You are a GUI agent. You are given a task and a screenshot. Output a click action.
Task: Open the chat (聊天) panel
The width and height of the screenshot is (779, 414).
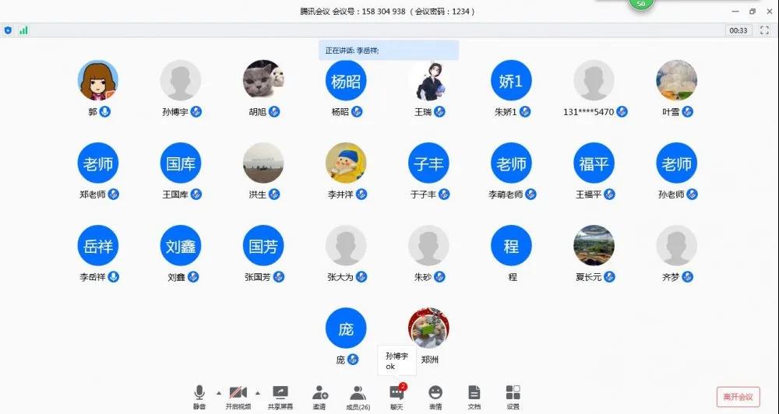click(397, 394)
